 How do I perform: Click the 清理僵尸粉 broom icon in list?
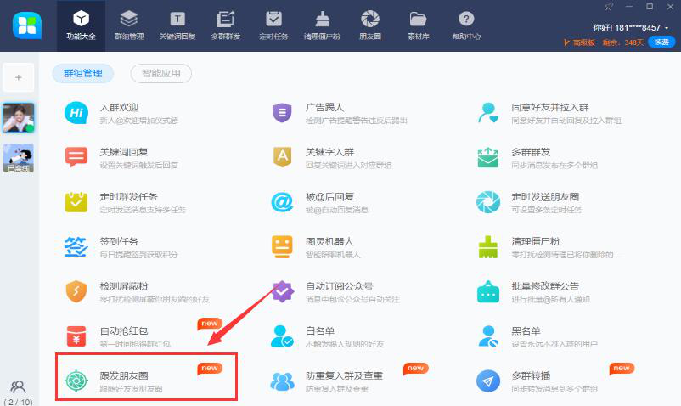pos(488,246)
